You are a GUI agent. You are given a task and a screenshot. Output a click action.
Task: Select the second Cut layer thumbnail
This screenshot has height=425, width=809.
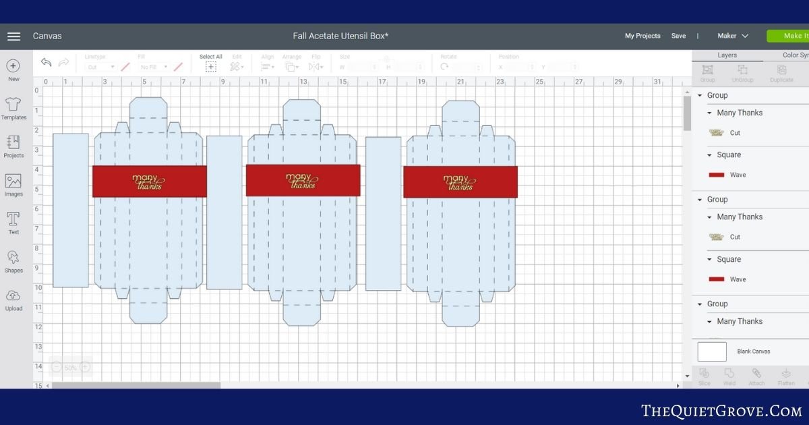click(x=717, y=237)
